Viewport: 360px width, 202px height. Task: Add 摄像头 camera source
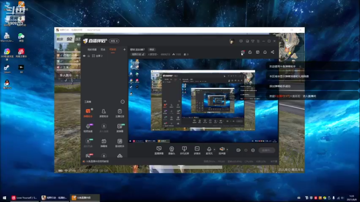click(x=171, y=150)
